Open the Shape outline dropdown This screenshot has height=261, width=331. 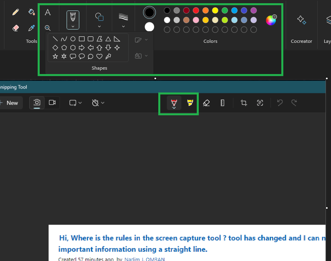pyautogui.click(x=141, y=40)
